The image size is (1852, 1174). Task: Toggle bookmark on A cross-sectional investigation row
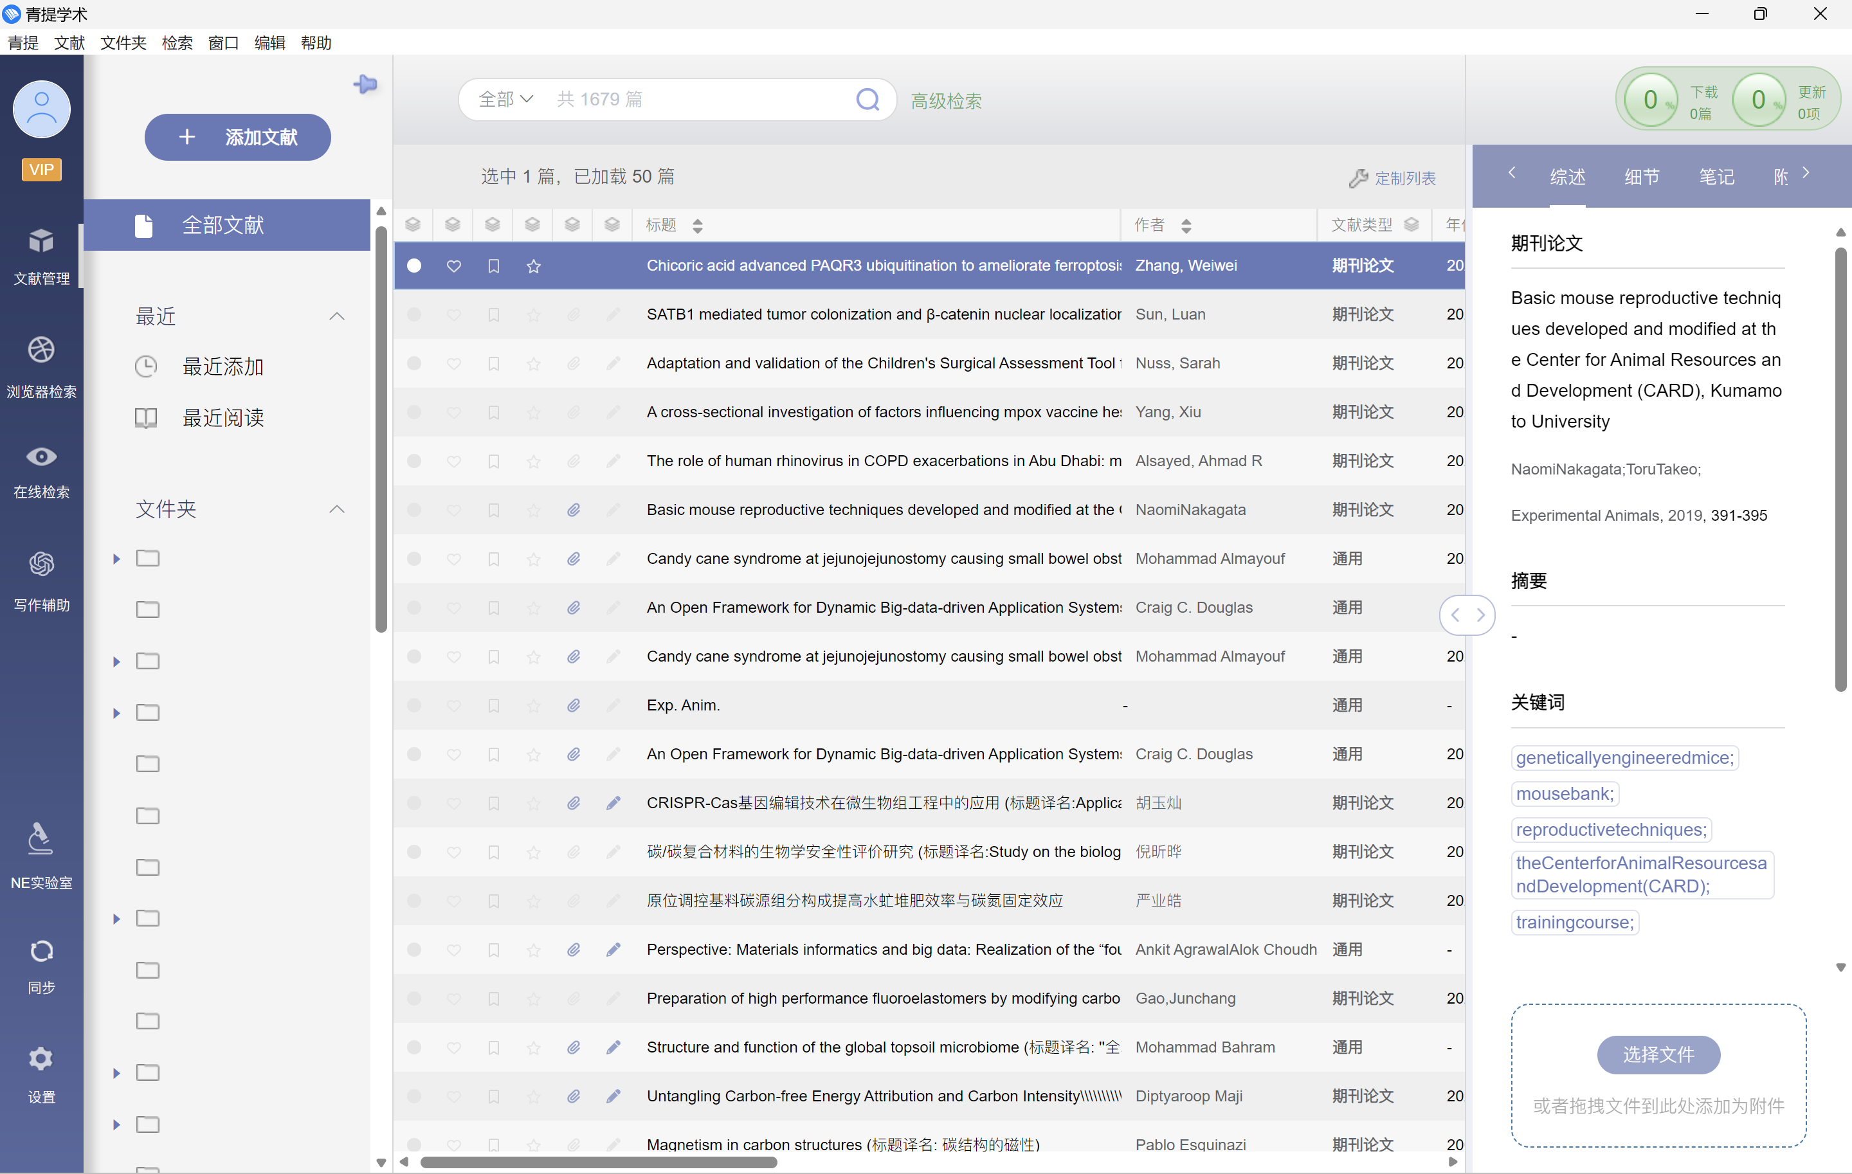click(494, 412)
